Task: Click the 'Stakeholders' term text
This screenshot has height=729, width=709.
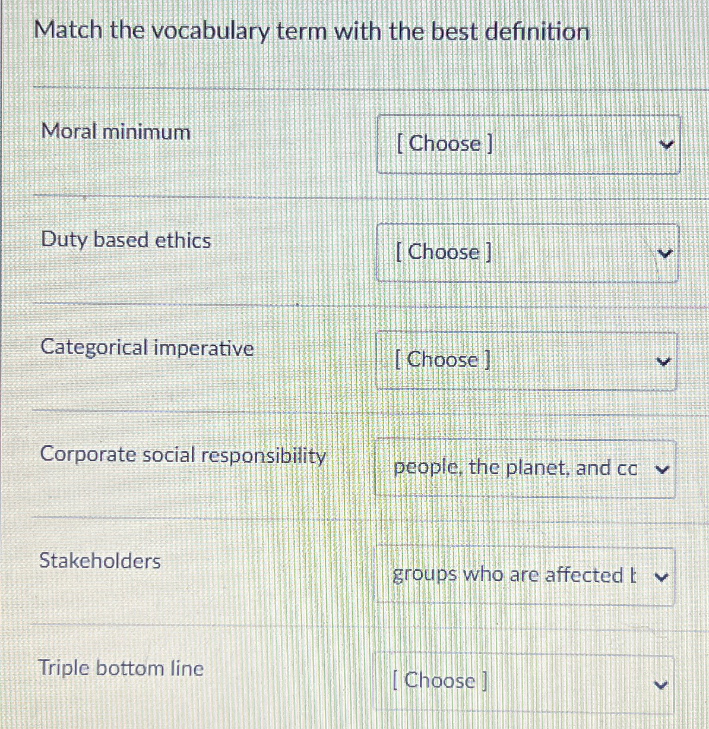Action: point(100,561)
